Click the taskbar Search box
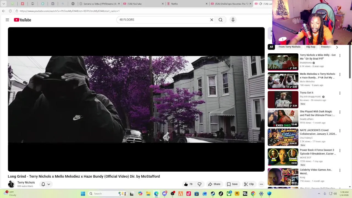This screenshot has height=198, width=352. [x=108, y=194]
